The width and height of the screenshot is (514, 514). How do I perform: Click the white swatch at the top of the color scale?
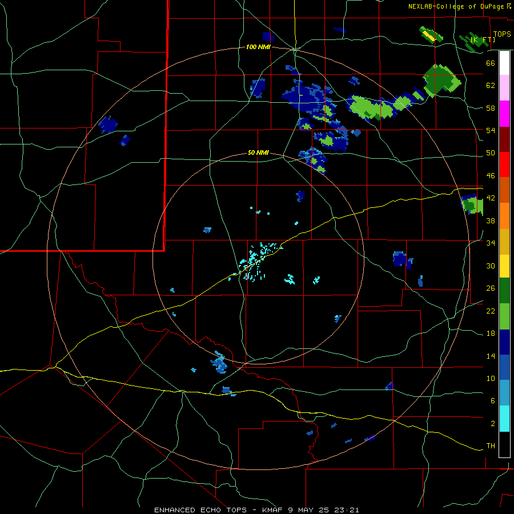click(504, 63)
